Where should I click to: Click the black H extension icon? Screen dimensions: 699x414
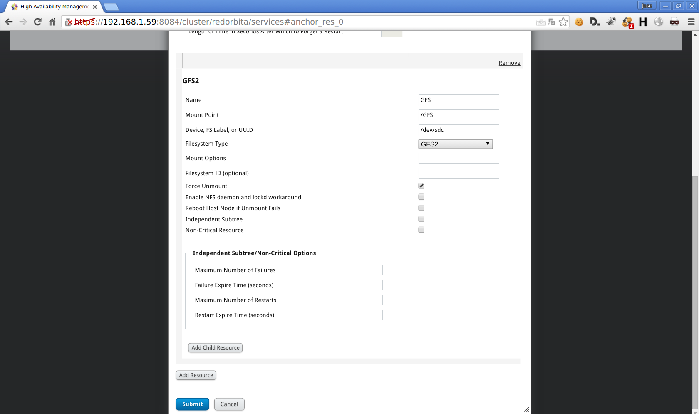click(643, 22)
